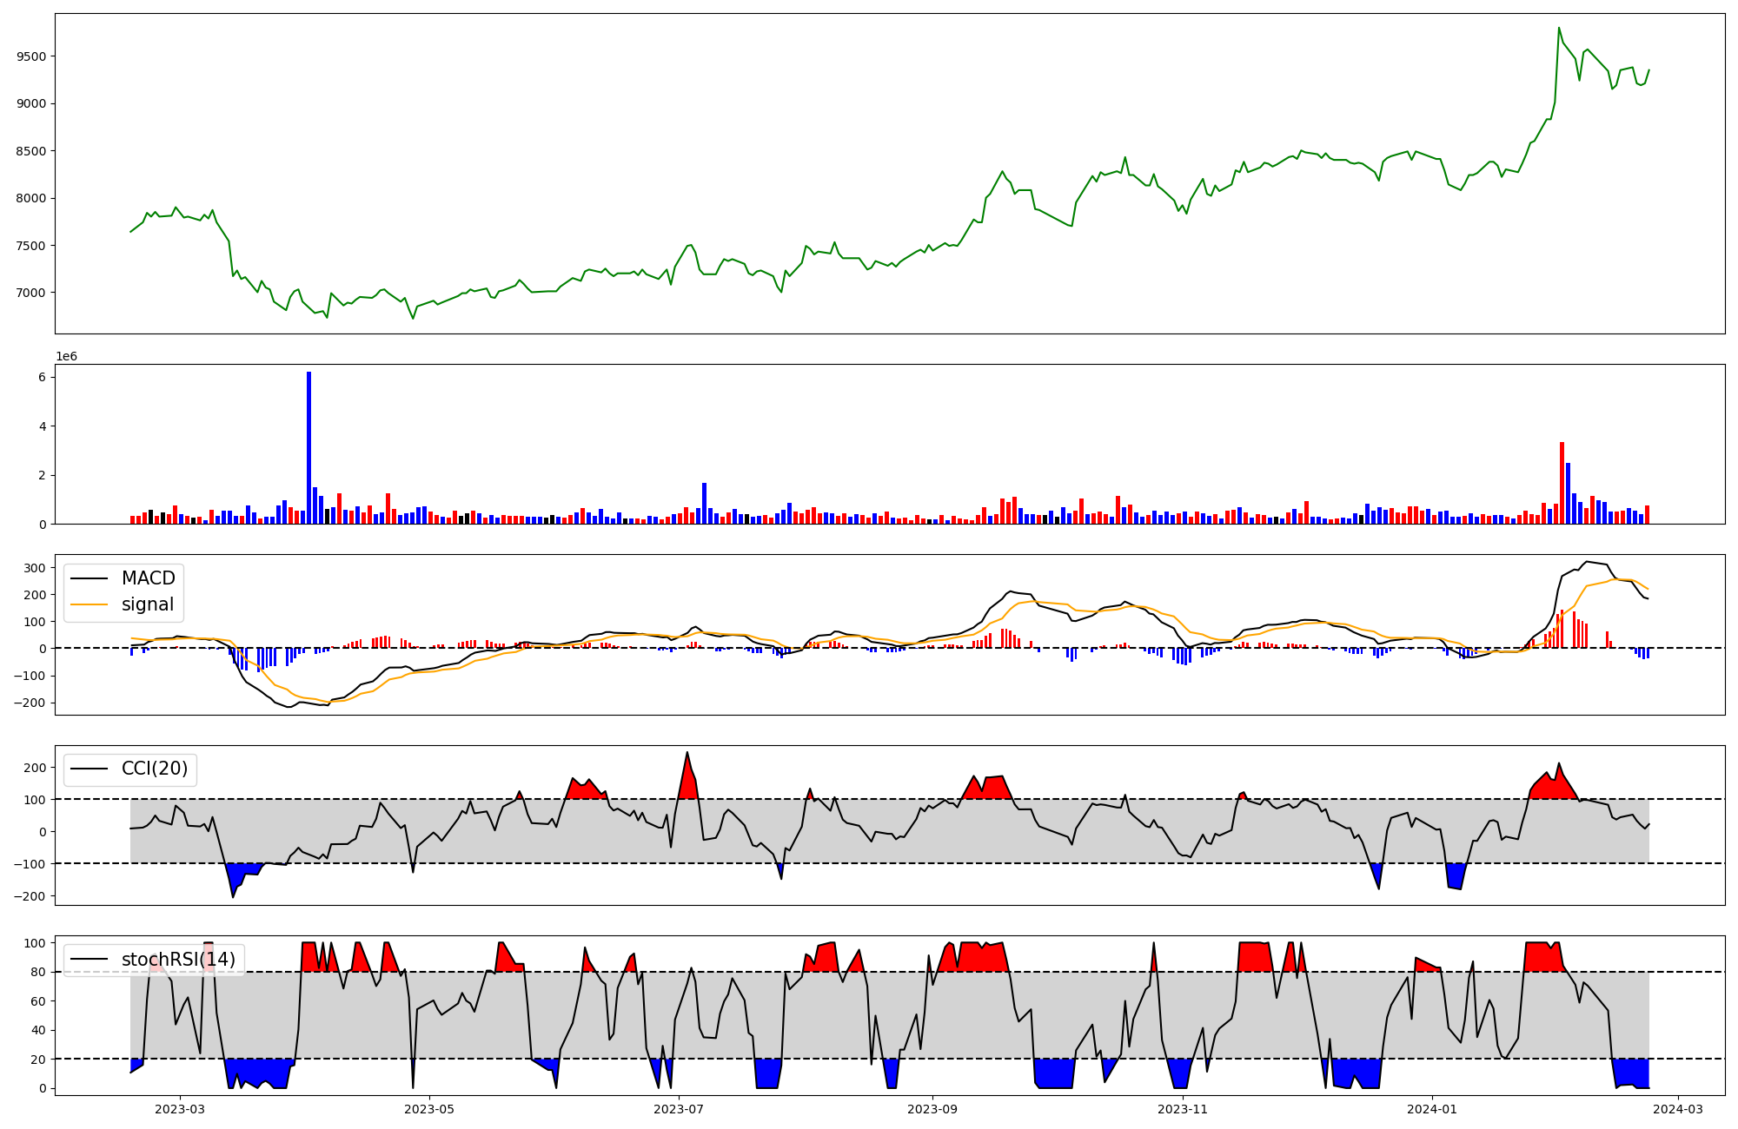Viewport: 1738px width, 1129px height.
Task: Click the 9500 price axis label
Action: pos(33,56)
